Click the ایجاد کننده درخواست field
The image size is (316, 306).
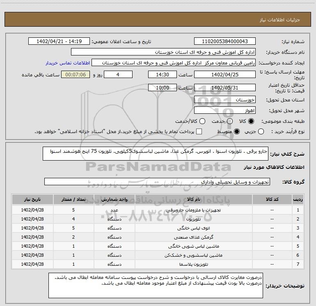174,63
